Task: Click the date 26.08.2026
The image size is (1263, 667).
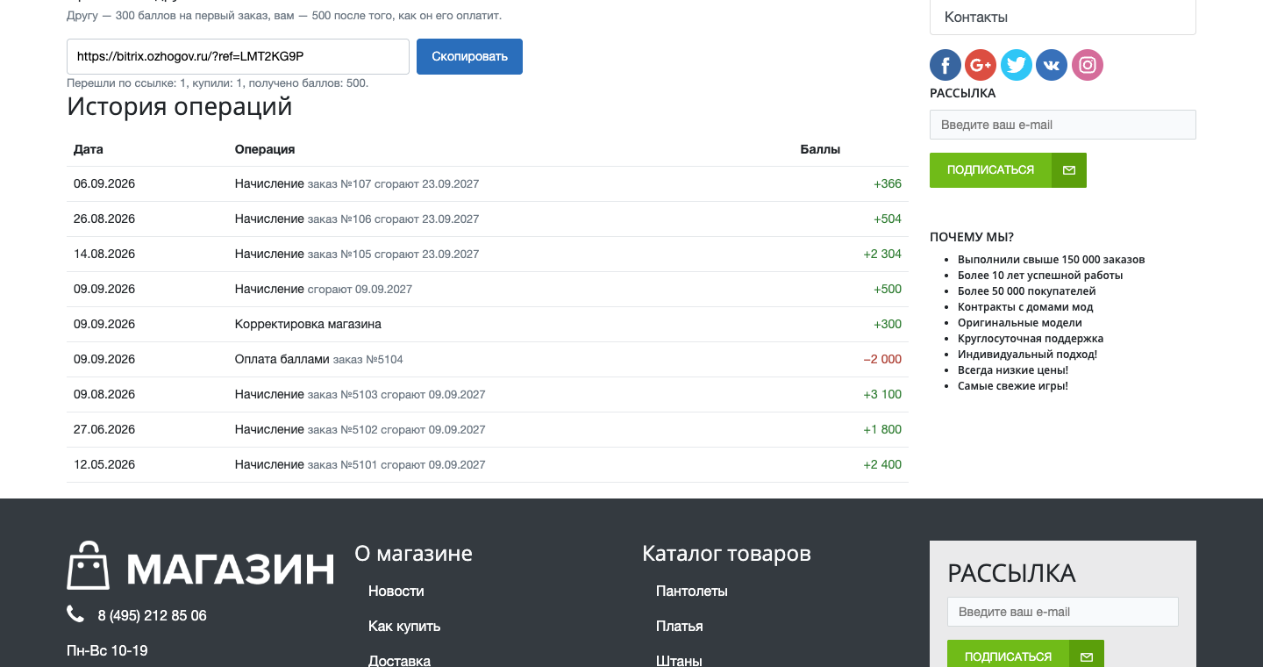Action: 104,219
